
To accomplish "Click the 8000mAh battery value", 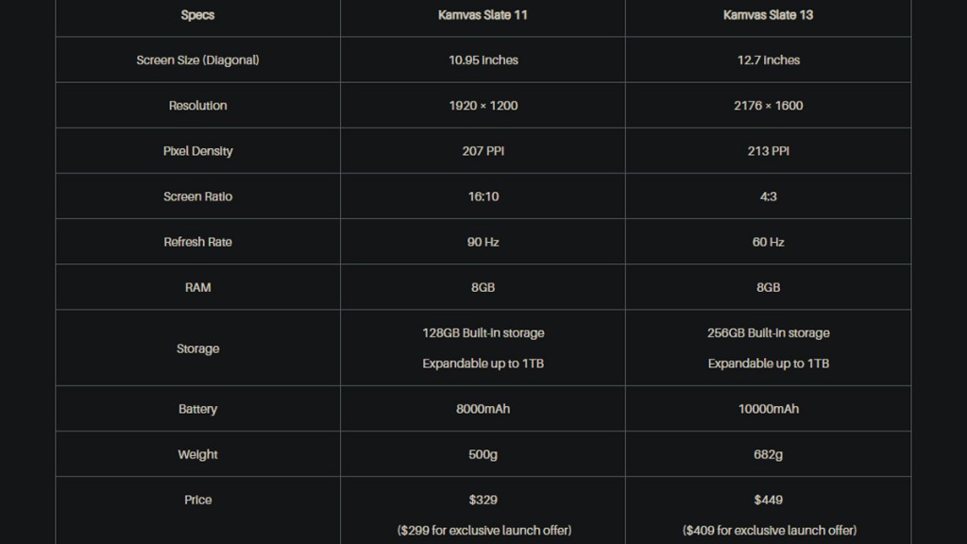I will click(x=483, y=409).
